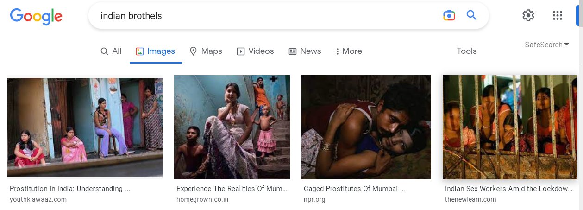Open the News tab
The width and height of the screenshot is (583, 210).
click(x=305, y=51)
